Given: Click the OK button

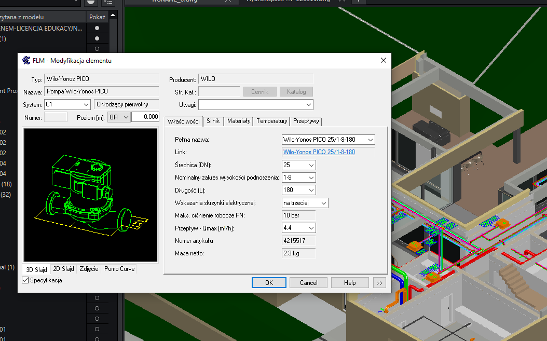Looking at the screenshot, I should tap(269, 283).
